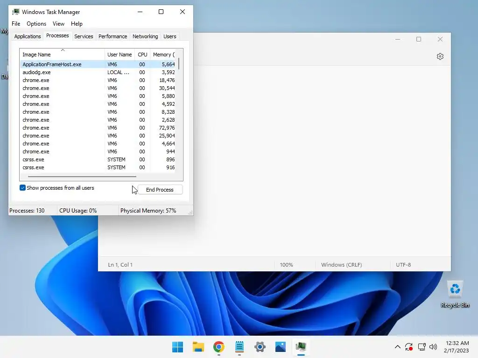
Task: Click Ln 1, Col 1 in Notepad status bar
Action: 120,265
